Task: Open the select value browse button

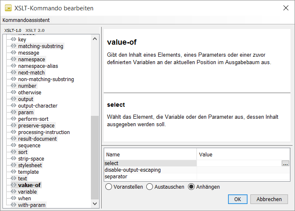Action: pyautogui.click(x=285, y=163)
